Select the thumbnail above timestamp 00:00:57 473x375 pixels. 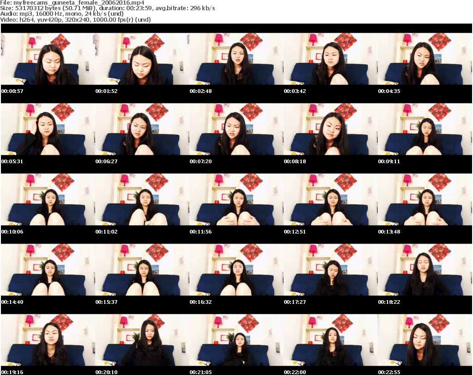(48, 59)
